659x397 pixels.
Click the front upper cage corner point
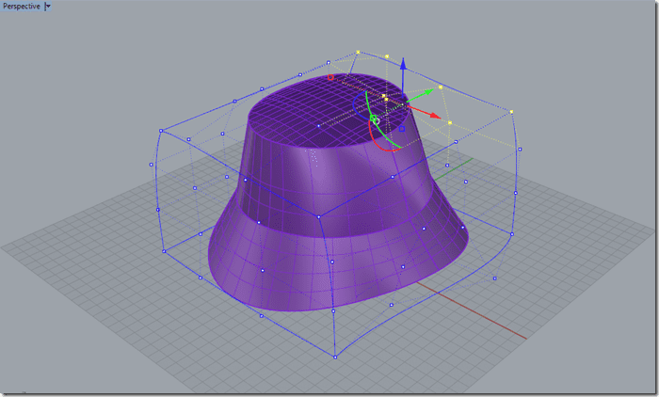(319, 217)
